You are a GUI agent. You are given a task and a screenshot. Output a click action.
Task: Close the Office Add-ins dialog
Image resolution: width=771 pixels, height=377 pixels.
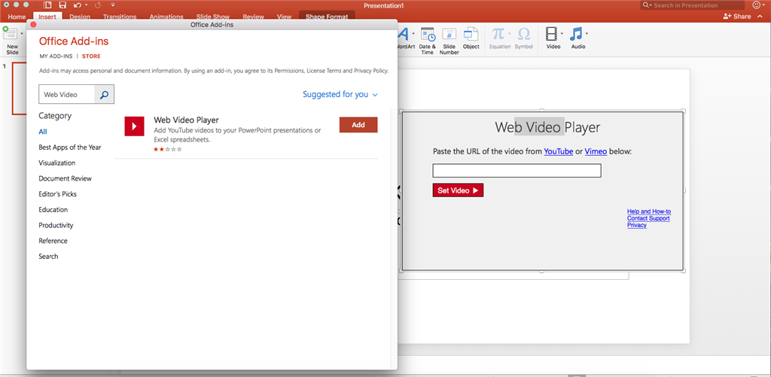[33, 24]
